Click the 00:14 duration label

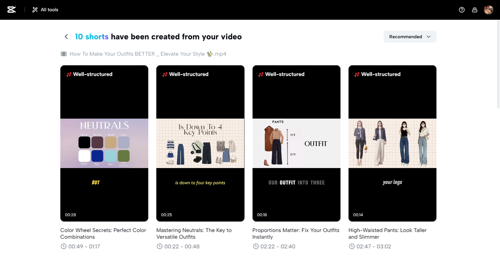[358, 215]
